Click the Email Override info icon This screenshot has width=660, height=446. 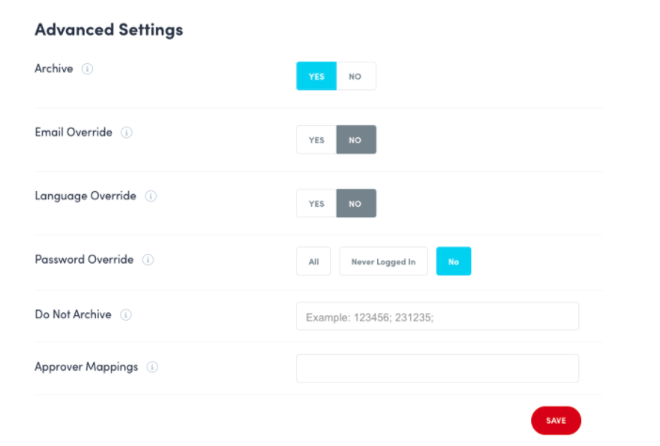click(x=127, y=133)
